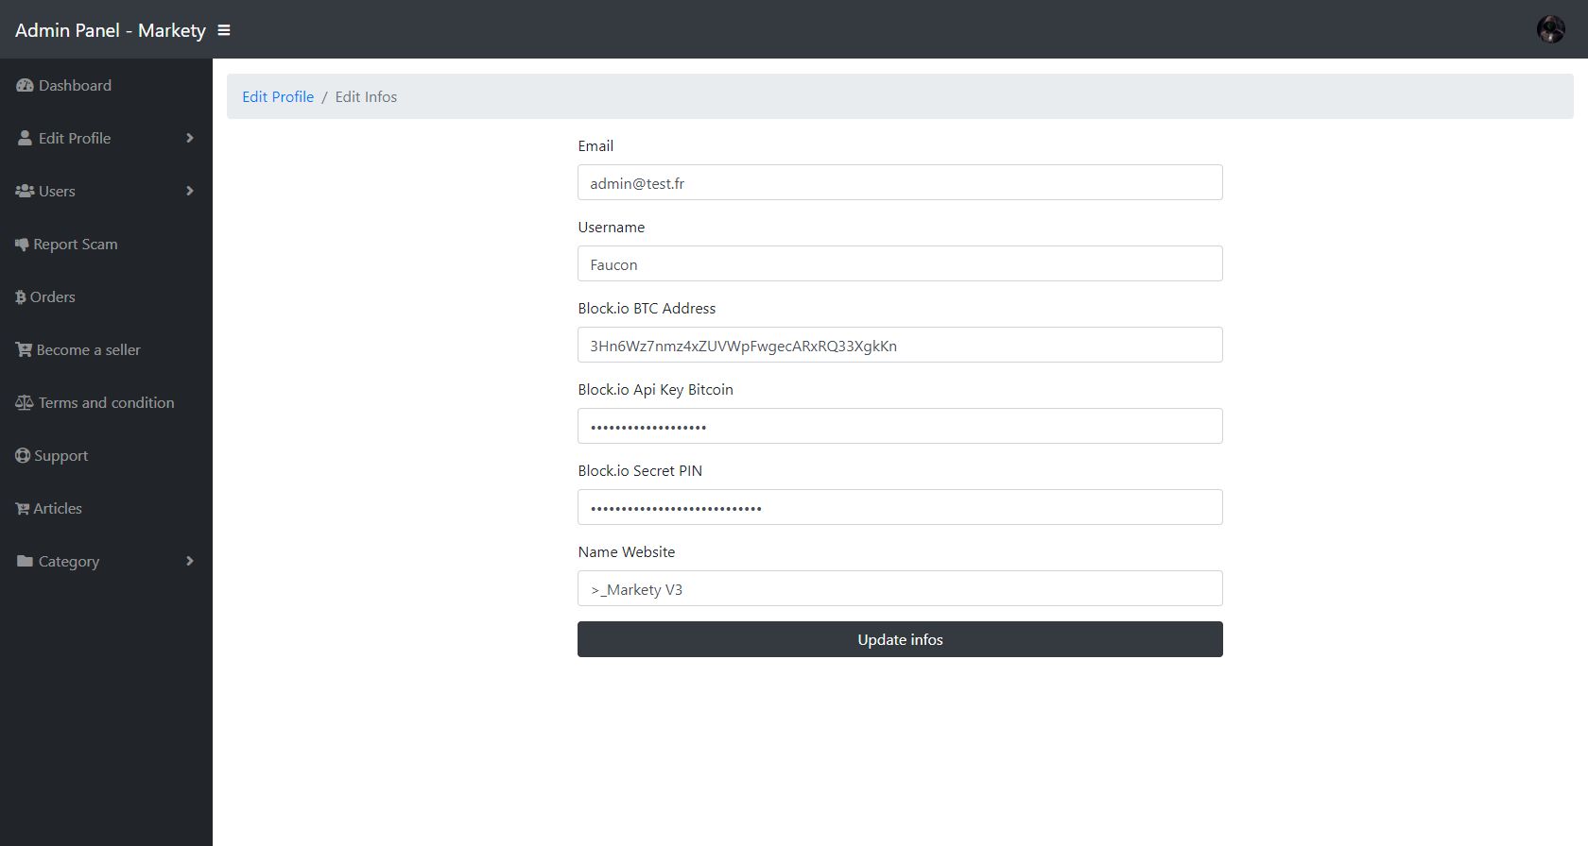Expand the Edit Profile submenu chevron
Viewport: 1588px width, 846px height.
click(190, 138)
